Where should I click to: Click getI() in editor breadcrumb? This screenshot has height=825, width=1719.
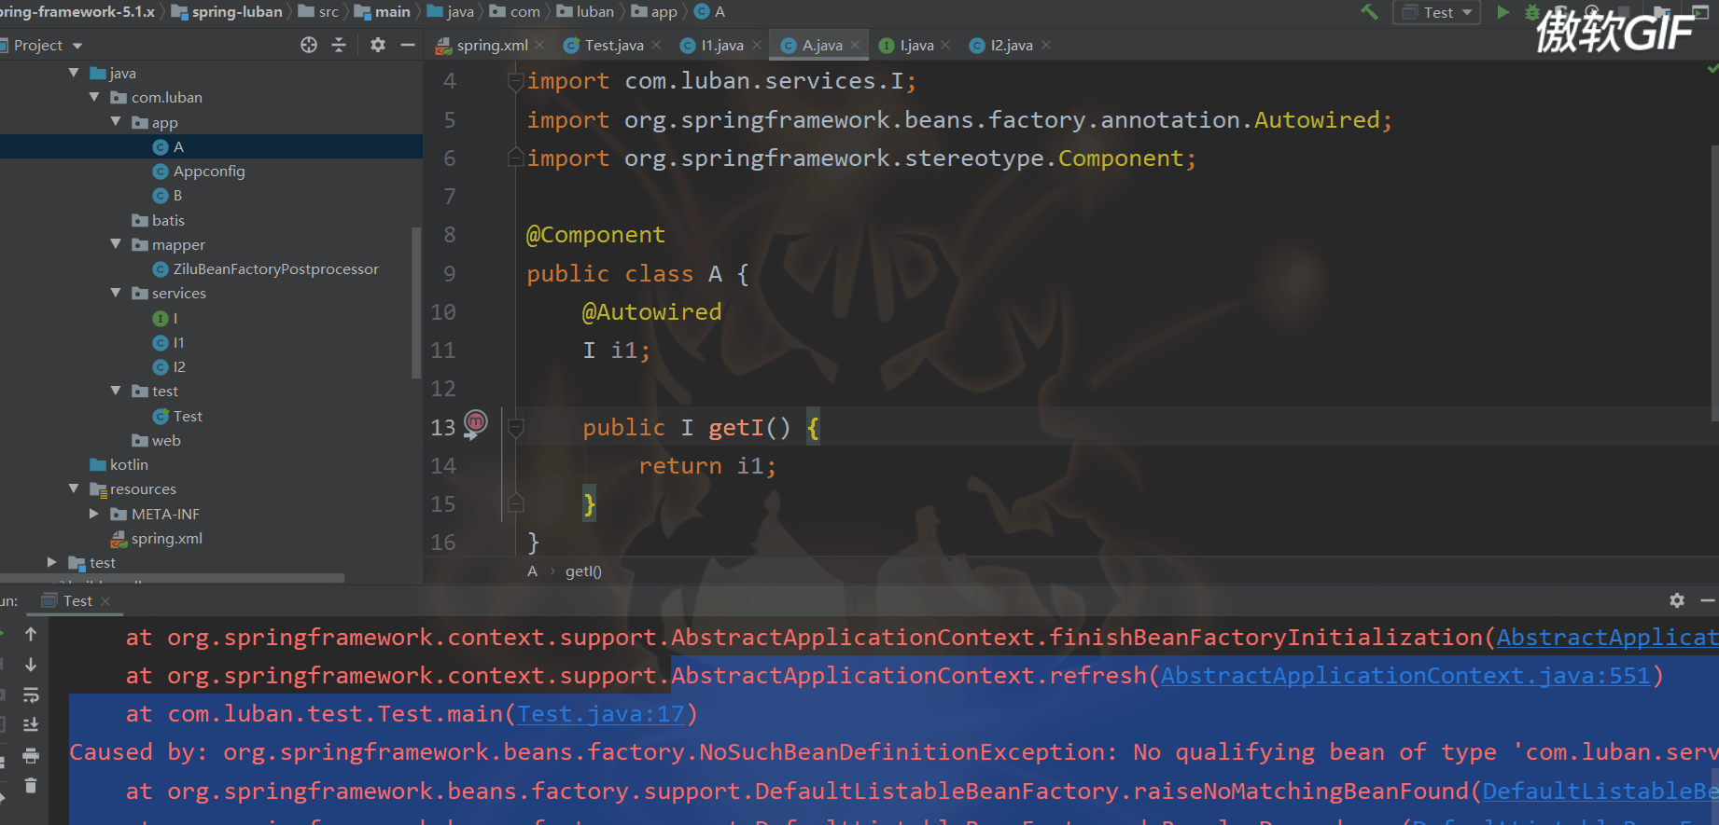click(583, 571)
